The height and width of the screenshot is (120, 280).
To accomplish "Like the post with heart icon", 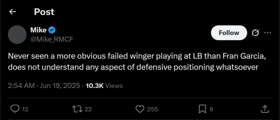I will pos(140,109).
